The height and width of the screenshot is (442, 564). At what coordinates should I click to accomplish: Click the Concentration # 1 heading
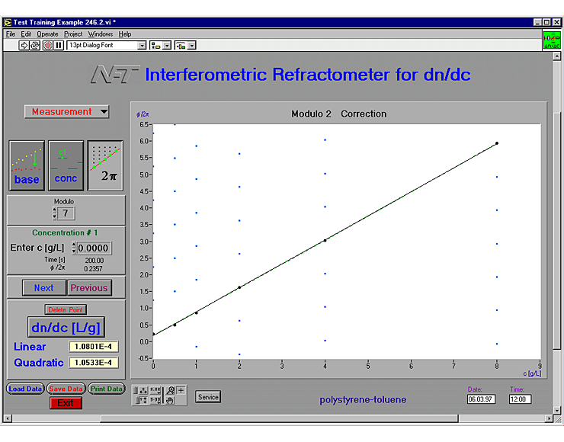pyautogui.click(x=65, y=232)
